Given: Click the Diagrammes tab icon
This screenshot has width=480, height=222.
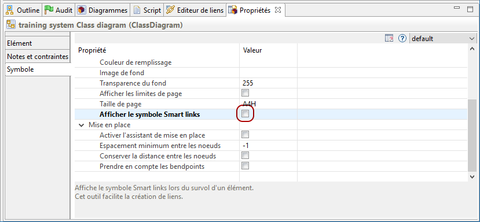Looking at the screenshot, I should pos(82,10).
